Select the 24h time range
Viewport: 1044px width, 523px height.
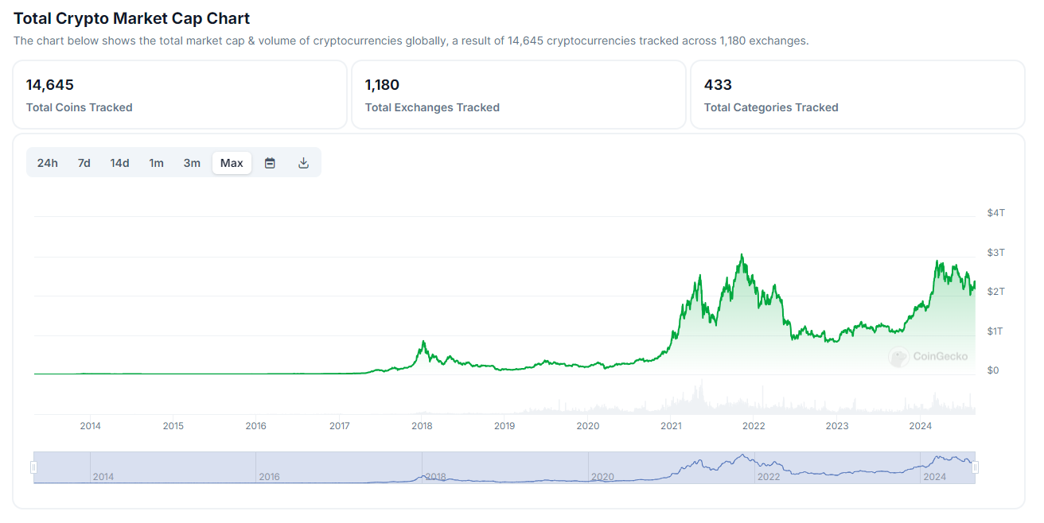pos(48,163)
